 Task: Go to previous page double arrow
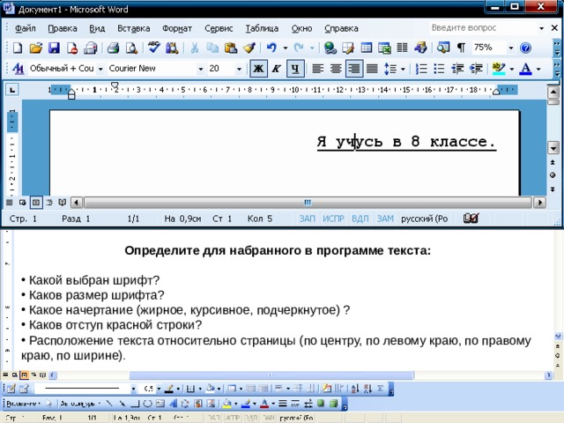point(553,162)
